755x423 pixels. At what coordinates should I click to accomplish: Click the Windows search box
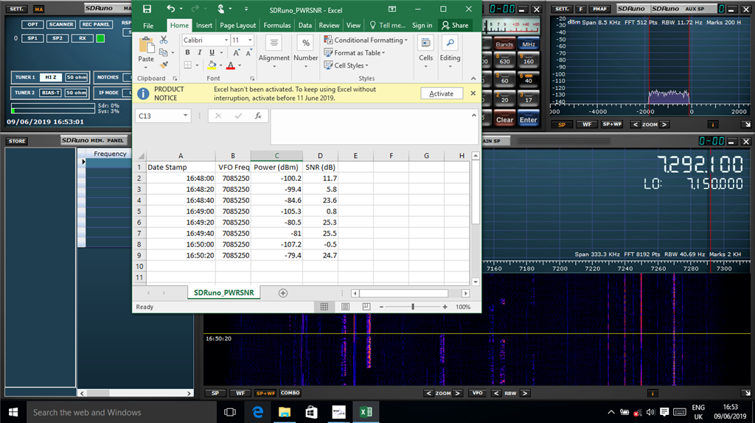(x=122, y=413)
